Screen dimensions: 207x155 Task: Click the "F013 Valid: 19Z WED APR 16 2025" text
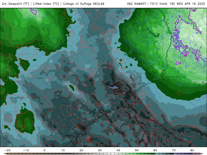[x=178, y=4]
